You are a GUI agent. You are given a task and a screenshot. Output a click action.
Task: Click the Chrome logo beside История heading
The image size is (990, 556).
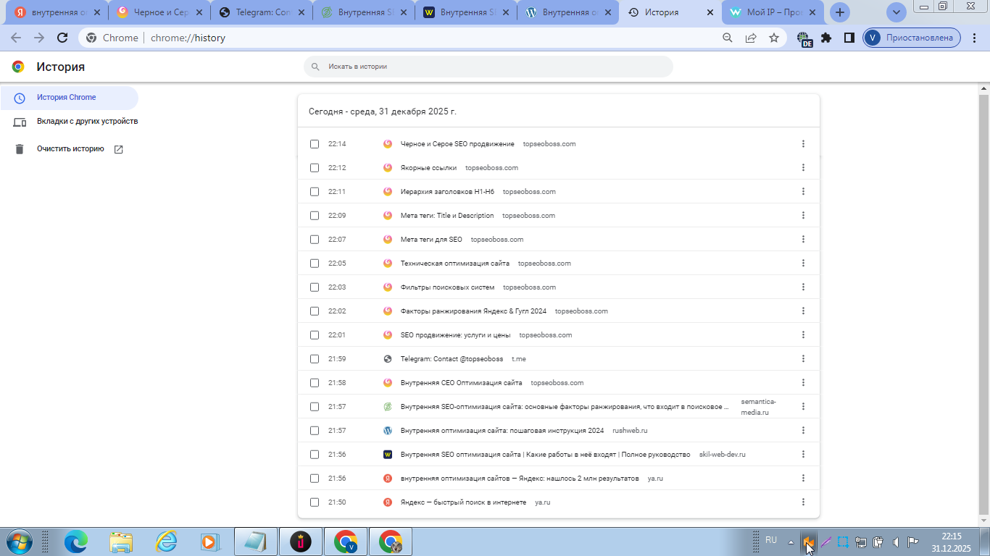(18, 67)
